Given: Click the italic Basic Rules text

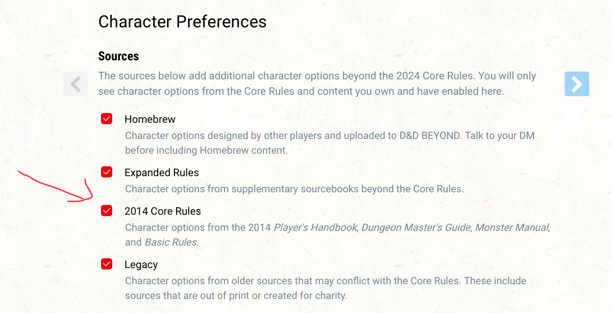Looking at the screenshot, I should point(171,242).
